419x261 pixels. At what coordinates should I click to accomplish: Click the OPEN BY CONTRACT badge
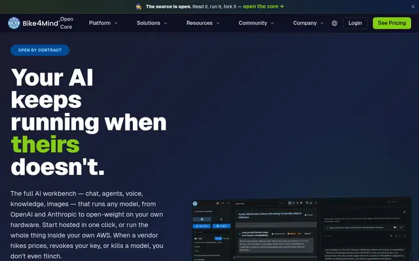pyautogui.click(x=40, y=50)
